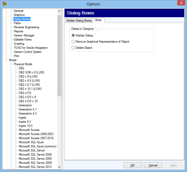The image size is (187, 172).
Task: Select Microsoft Access 2000-2003
Action: [x=36, y=134]
